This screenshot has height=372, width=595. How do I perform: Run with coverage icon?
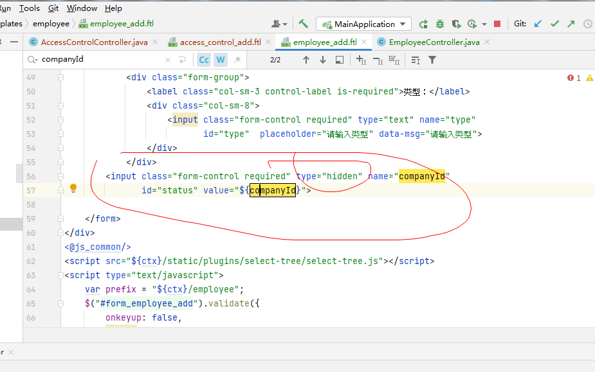[457, 24]
